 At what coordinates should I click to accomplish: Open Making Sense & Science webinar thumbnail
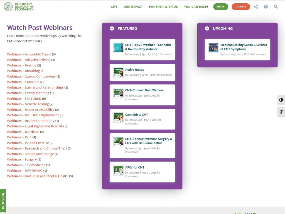[x=213, y=48]
